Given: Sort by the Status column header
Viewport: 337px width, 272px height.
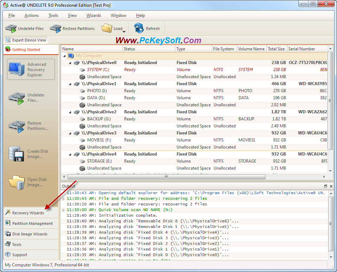Looking at the screenshot, I should point(149,49).
